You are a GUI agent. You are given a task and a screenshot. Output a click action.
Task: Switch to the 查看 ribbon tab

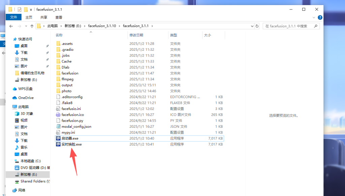pos(59,17)
